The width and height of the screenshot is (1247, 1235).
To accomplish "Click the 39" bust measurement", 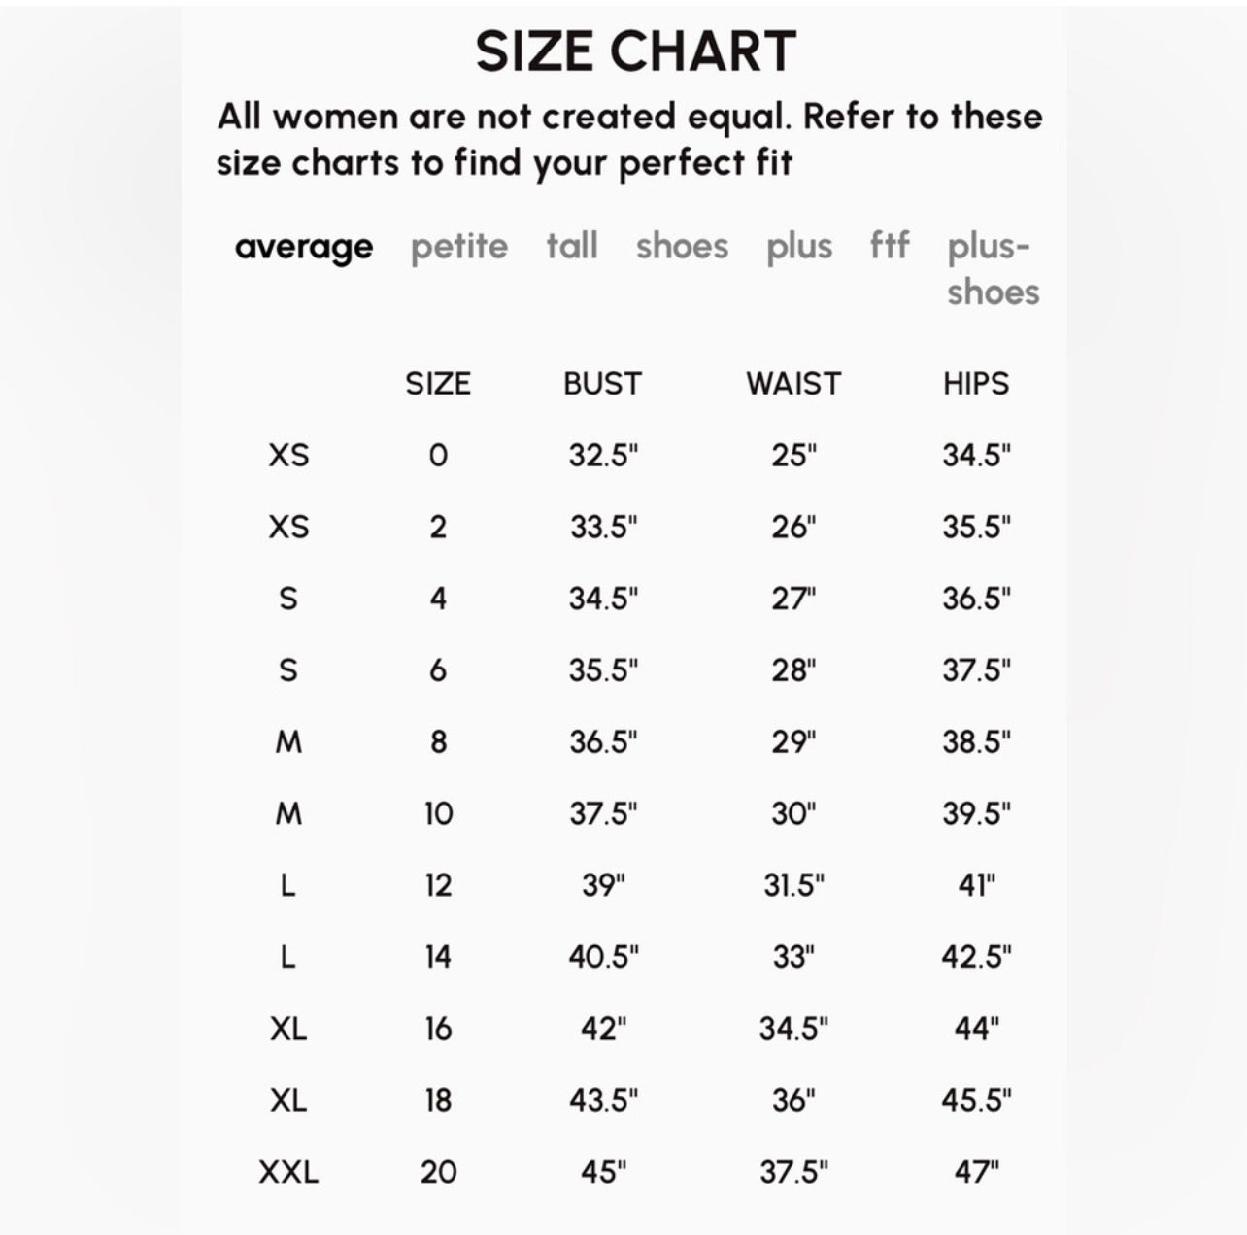I will (602, 885).
